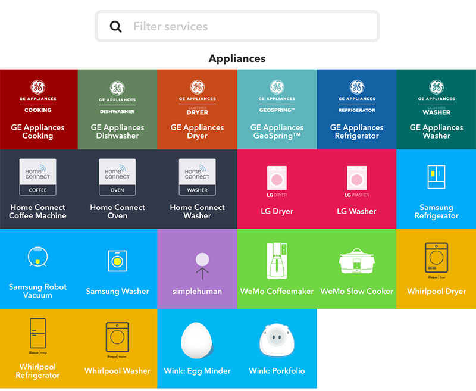Select the WeMo Slow Cooker icon
The width and height of the screenshot is (476, 391).
click(357, 263)
